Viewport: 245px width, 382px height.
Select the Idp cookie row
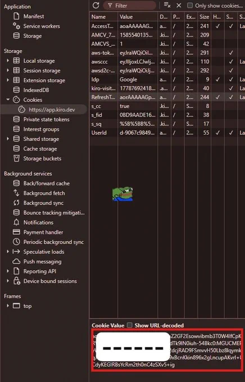point(167,79)
